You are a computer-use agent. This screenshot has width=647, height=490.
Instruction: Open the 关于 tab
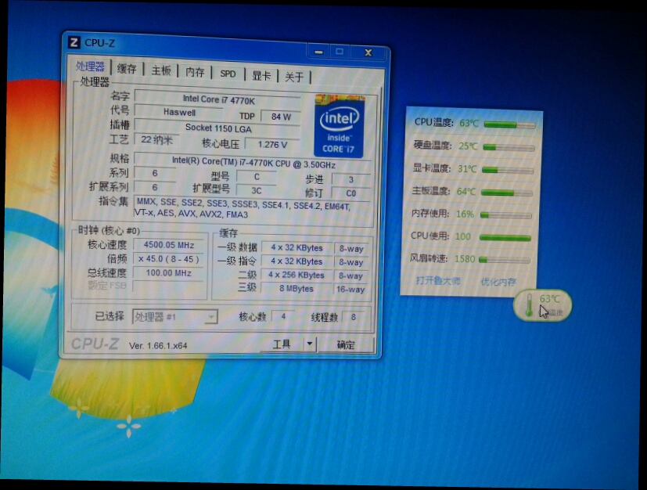pos(294,77)
